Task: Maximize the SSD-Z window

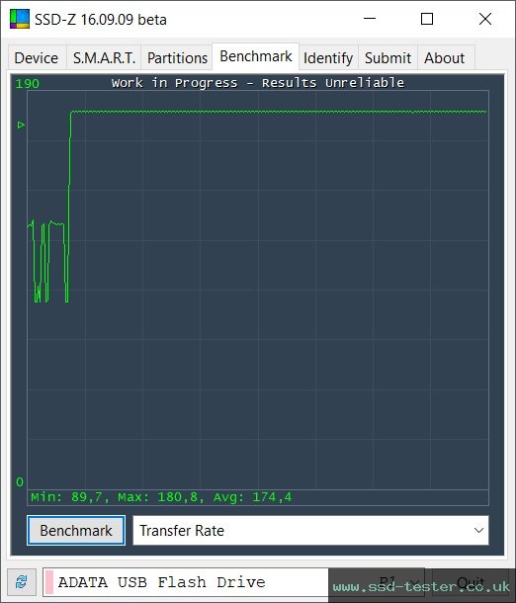Action: (x=427, y=19)
